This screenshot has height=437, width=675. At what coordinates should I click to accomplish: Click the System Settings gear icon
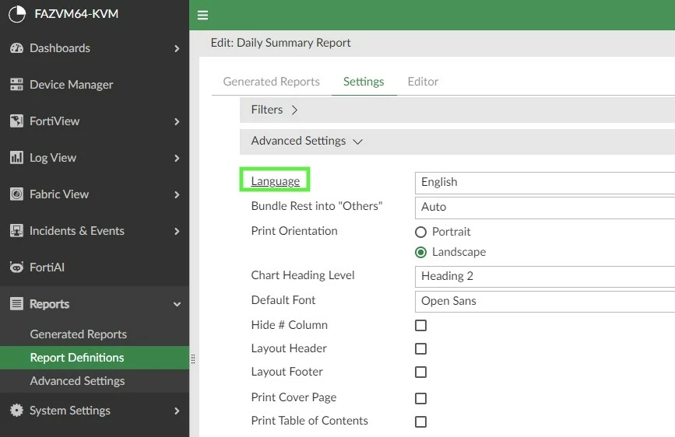16,411
